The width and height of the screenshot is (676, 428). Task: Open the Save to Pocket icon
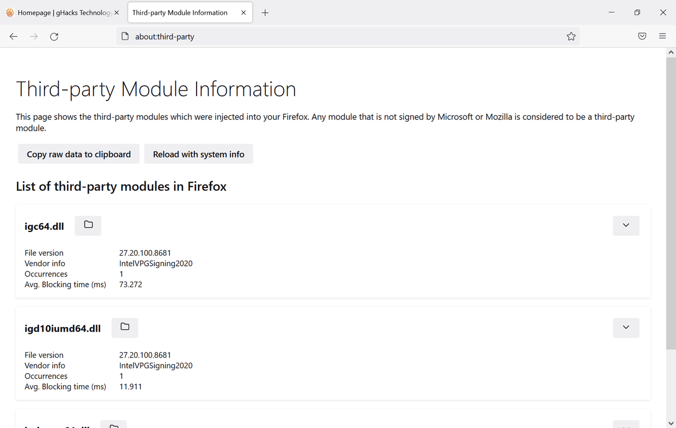click(642, 37)
